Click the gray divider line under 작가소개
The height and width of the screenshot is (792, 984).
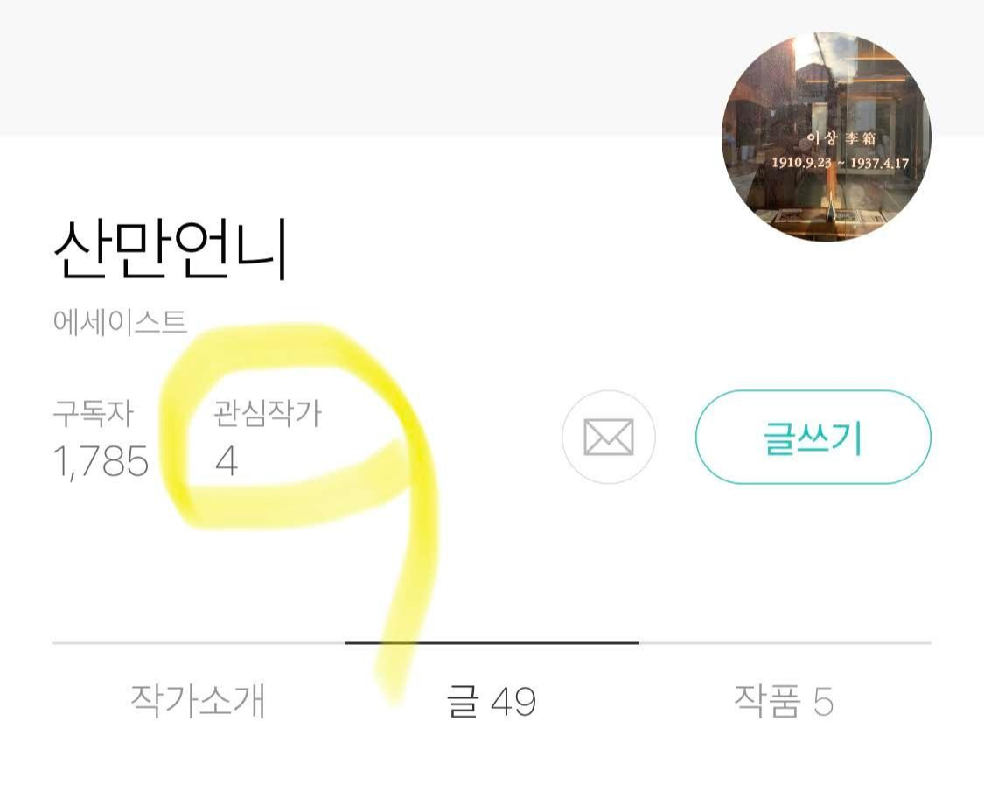click(199, 643)
